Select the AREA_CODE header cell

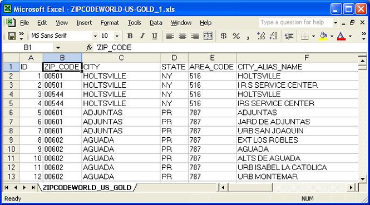pos(212,67)
